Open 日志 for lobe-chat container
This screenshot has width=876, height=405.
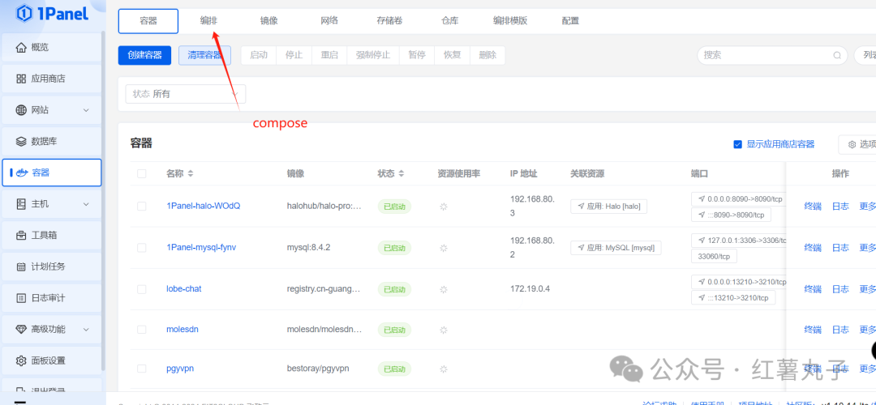coord(840,289)
